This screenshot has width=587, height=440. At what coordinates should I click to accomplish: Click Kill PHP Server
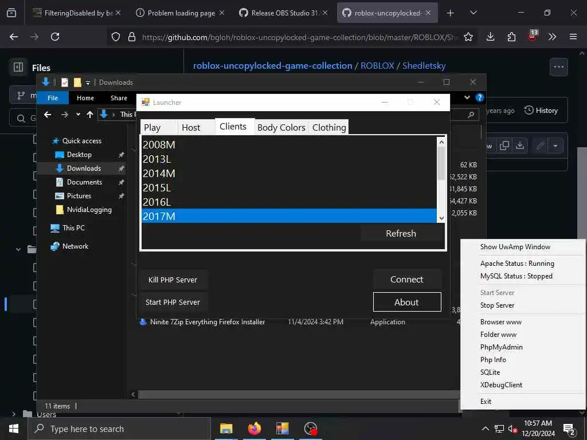(x=173, y=280)
